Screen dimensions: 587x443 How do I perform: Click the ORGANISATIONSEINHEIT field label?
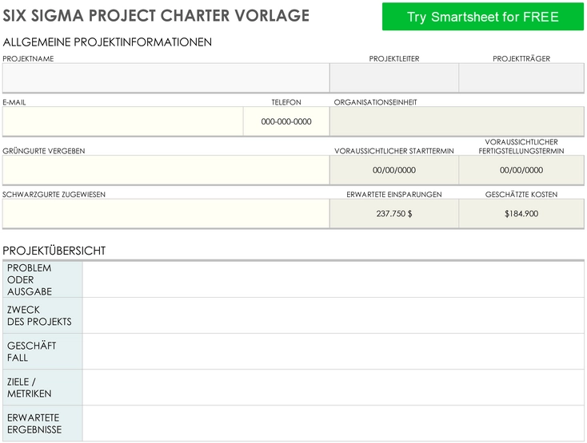[376, 102]
